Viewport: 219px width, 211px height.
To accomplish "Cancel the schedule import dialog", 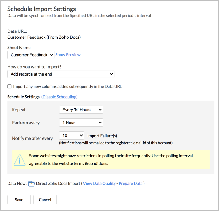I will [x=45, y=200].
